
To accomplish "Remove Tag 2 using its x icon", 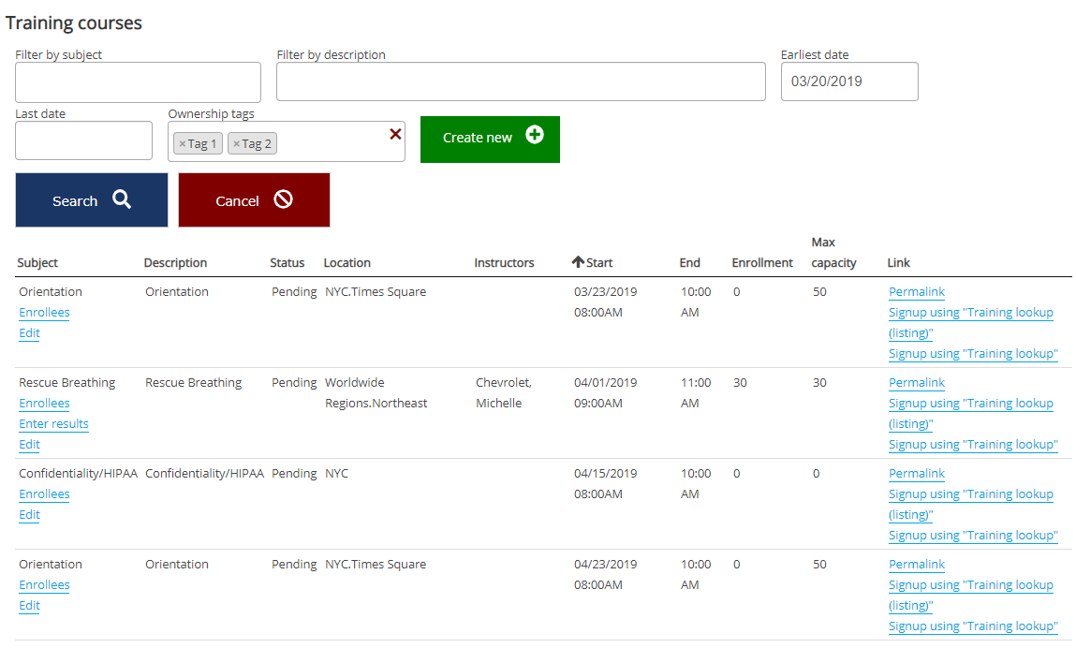I will click(x=236, y=144).
